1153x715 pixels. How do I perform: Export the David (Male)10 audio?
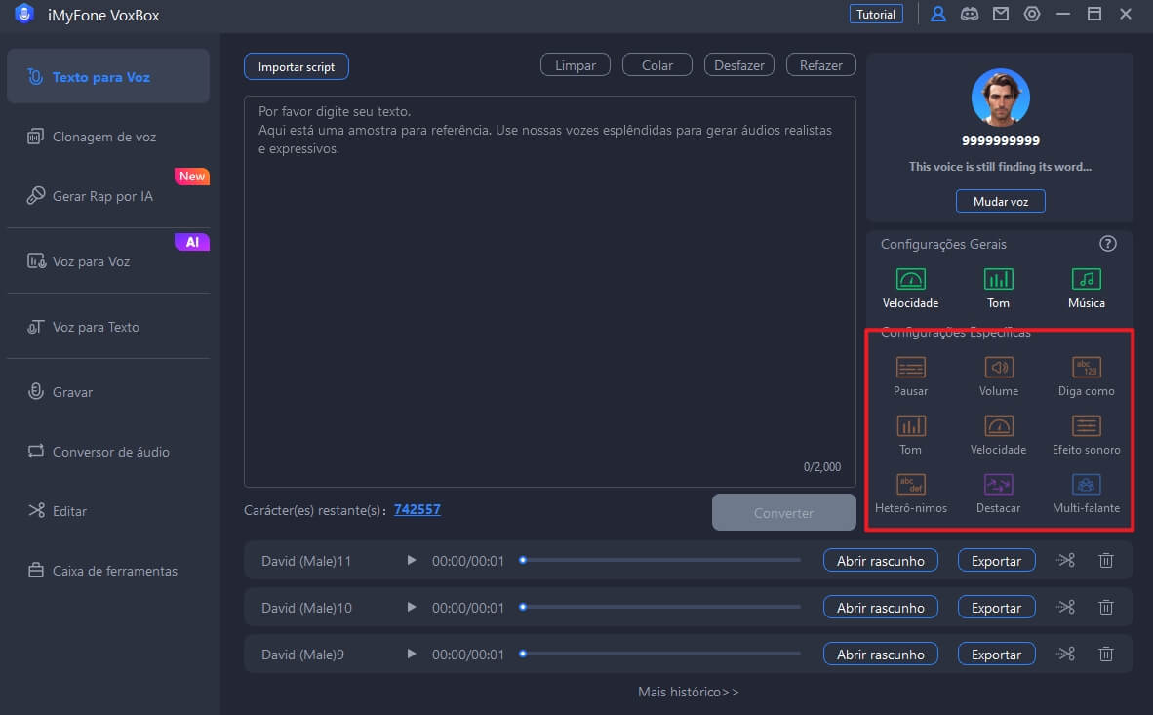point(996,608)
